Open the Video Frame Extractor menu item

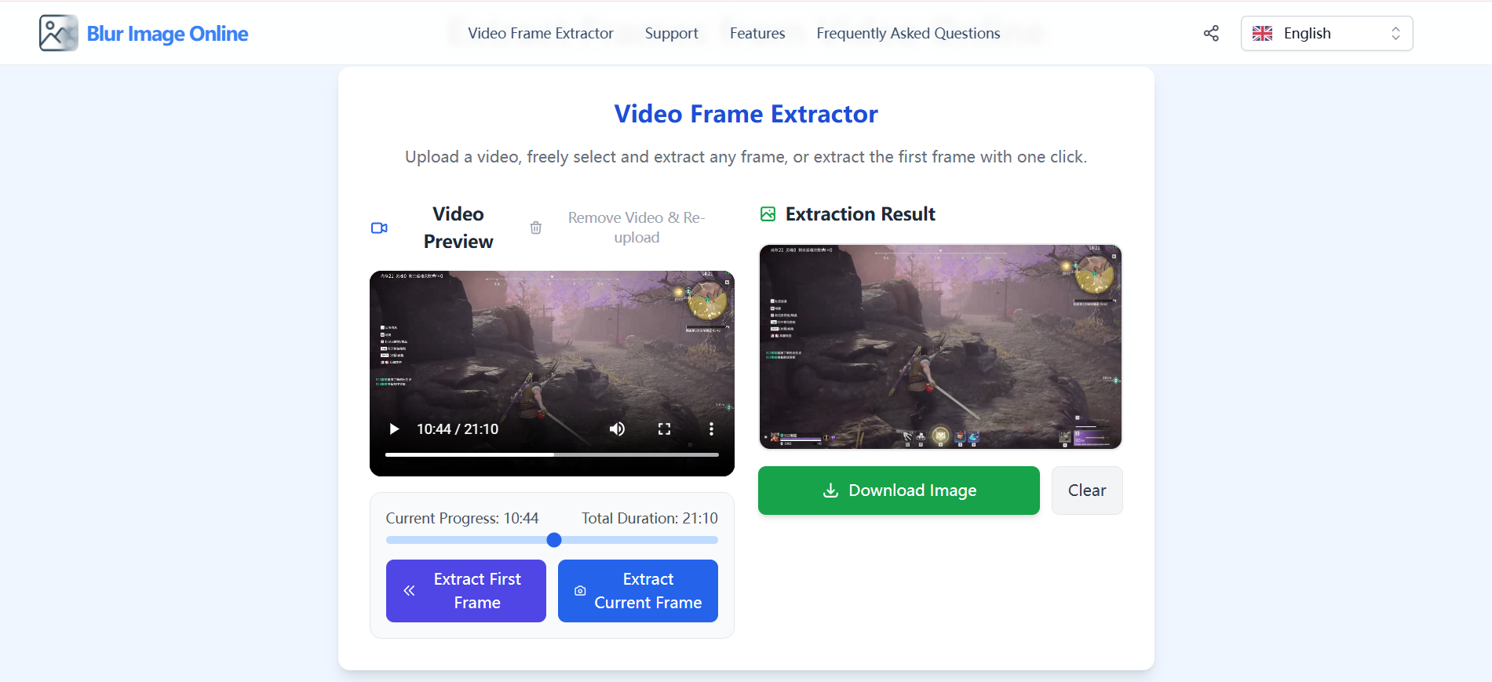(541, 33)
